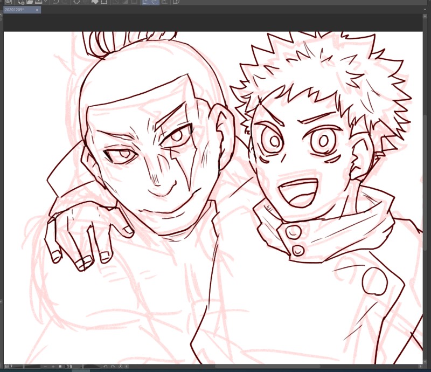Expand the save options arrow
This screenshot has height=372, width=431.
[x=45, y=2]
